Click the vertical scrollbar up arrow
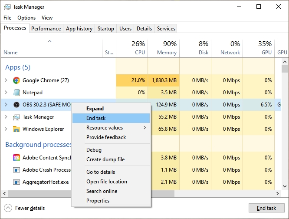The height and width of the screenshot is (219, 289). coord(285,62)
